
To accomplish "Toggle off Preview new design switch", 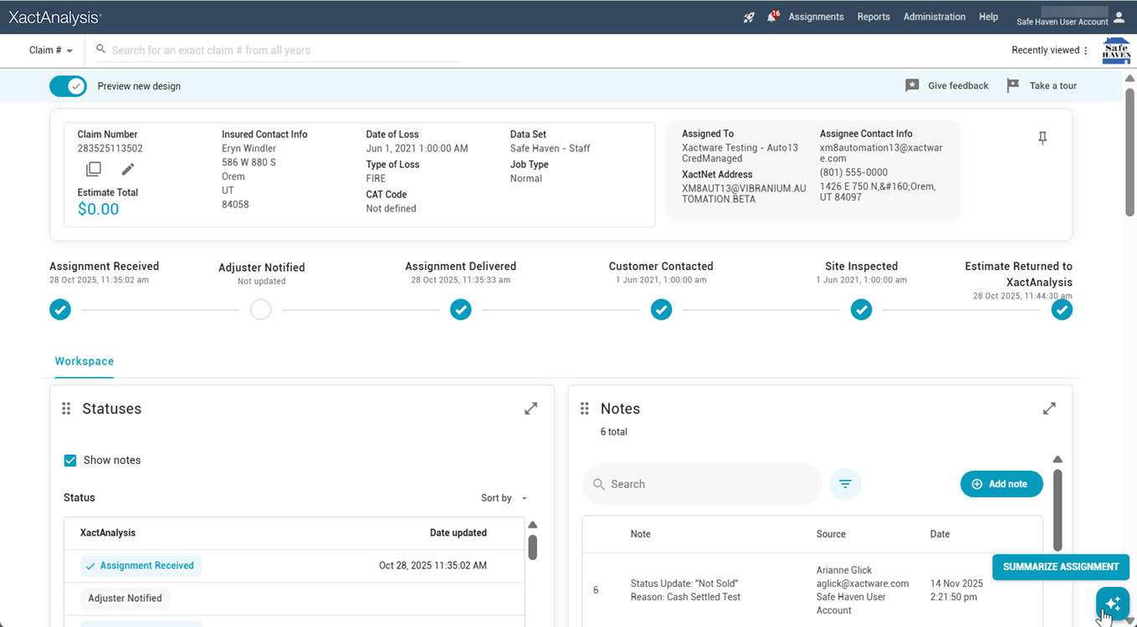I will [x=69, y=86].
